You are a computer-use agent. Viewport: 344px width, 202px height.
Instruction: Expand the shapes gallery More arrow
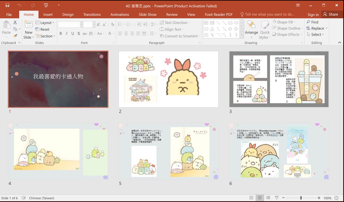(242, 35)
